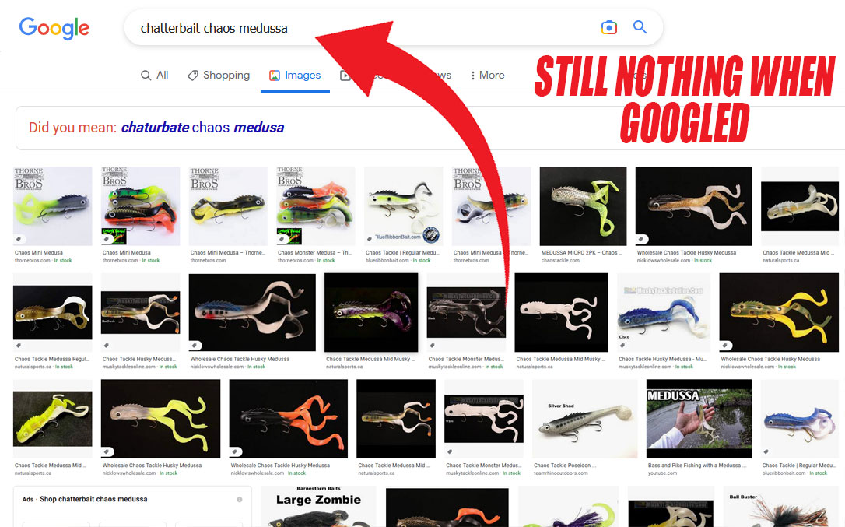
Task: Open the MEDUSSA MICRO 2PK chaostackle.com result
Action: click(x=583, y=206)
